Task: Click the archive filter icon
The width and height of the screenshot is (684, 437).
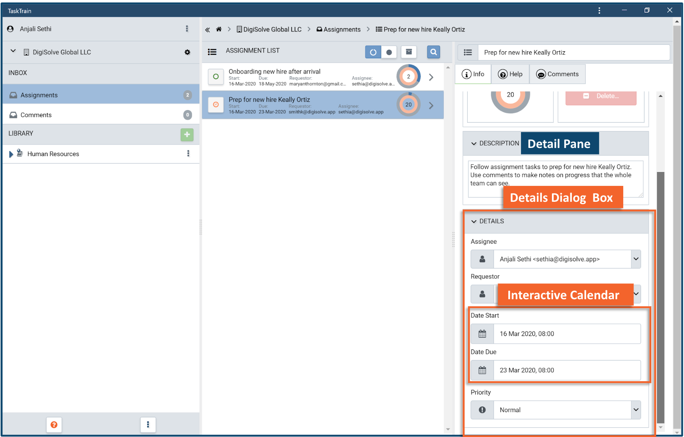Action: 408,52
